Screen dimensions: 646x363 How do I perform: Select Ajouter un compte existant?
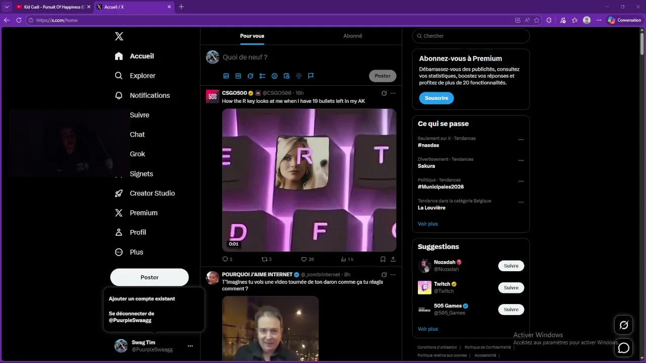tap(142, 298)
